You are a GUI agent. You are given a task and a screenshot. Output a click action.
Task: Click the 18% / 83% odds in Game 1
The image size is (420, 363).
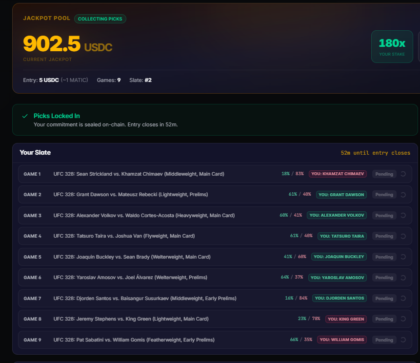point(293,174)
